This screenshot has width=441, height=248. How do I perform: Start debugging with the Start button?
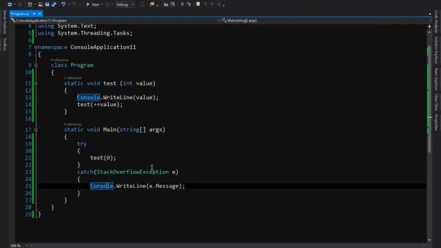(93, 4)
